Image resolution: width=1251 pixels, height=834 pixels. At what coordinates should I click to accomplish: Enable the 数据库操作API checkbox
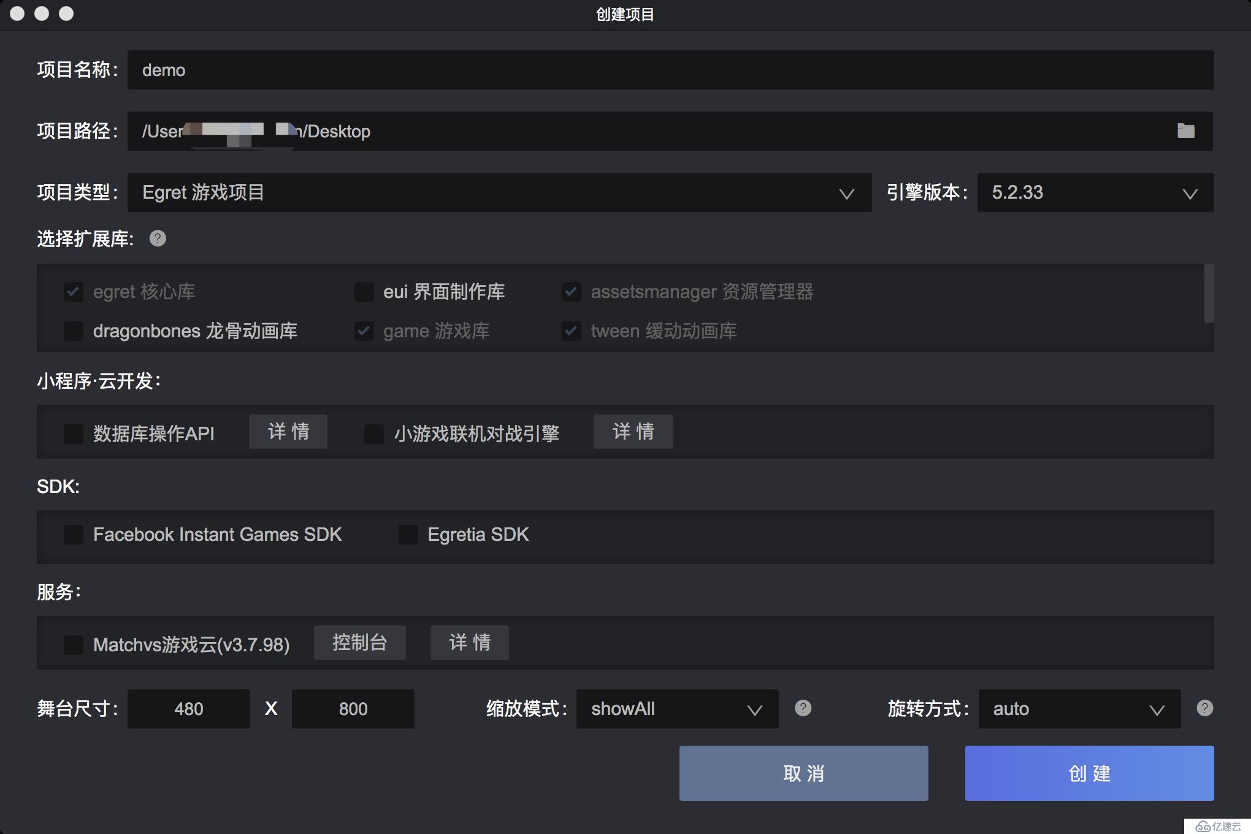(74, 434)
